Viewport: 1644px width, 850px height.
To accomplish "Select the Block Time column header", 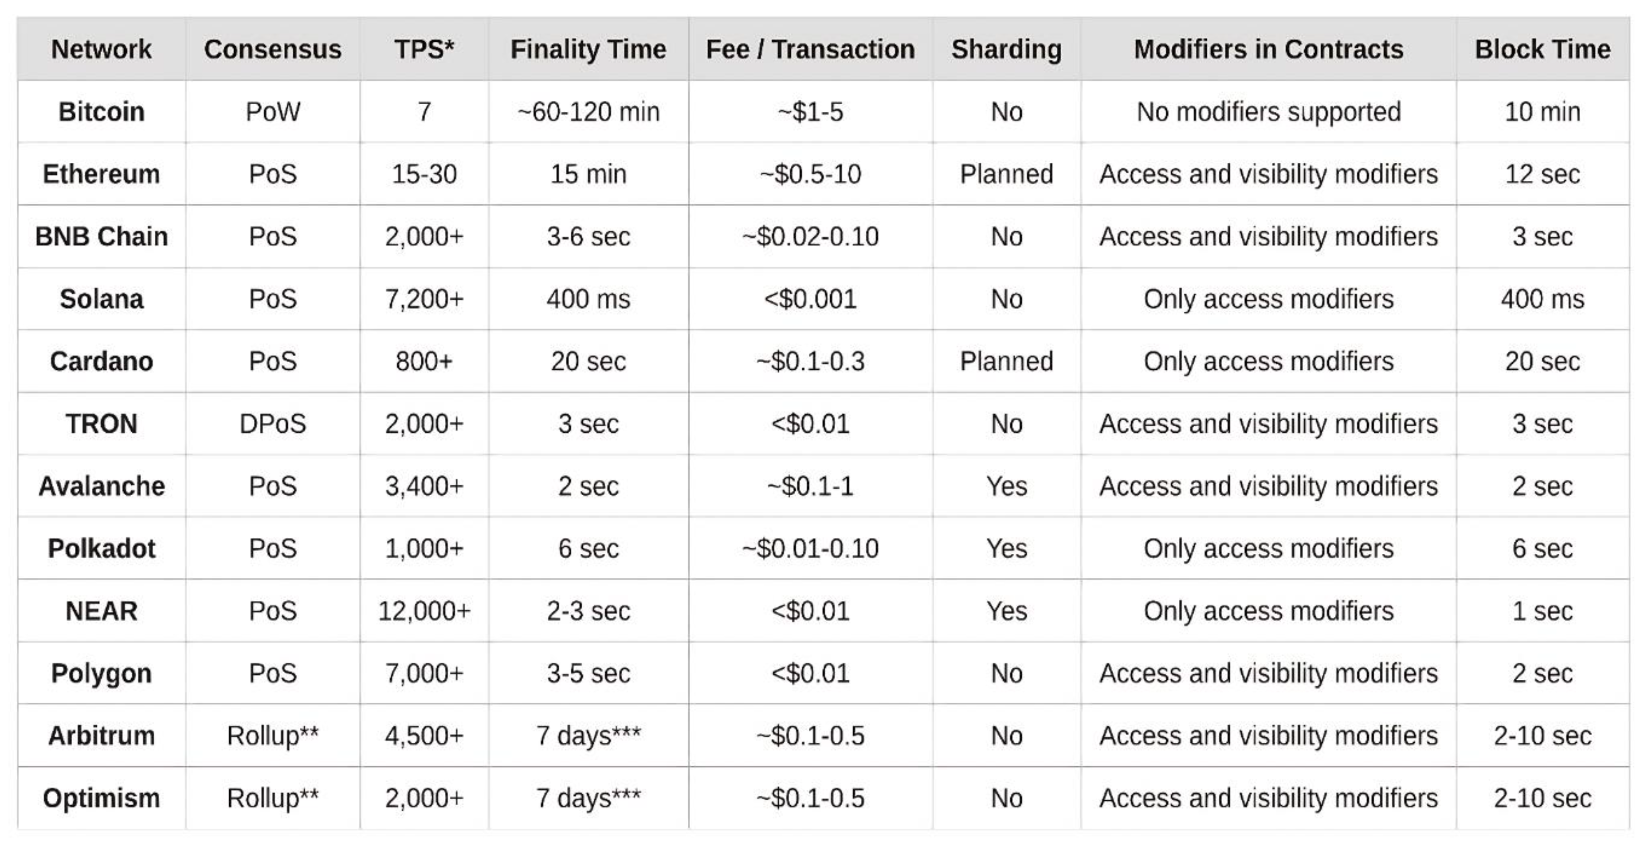I will (1543, 49).
